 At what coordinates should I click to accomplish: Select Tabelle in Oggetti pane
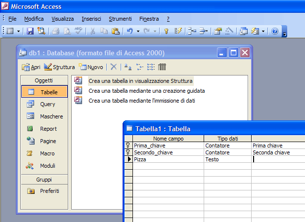click(x=44, y=92)
